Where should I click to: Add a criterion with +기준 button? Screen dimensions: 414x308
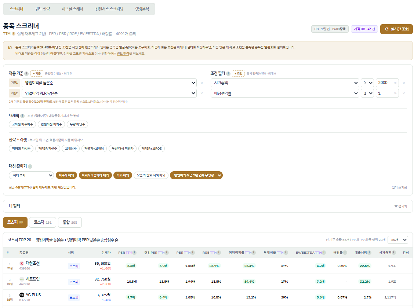tap(37, 74)
